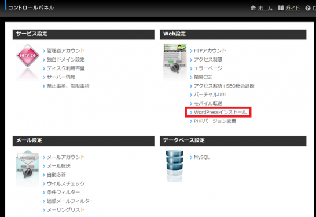
Task: Open 迷惑メールフィルター settings
Action: [71, 201]
